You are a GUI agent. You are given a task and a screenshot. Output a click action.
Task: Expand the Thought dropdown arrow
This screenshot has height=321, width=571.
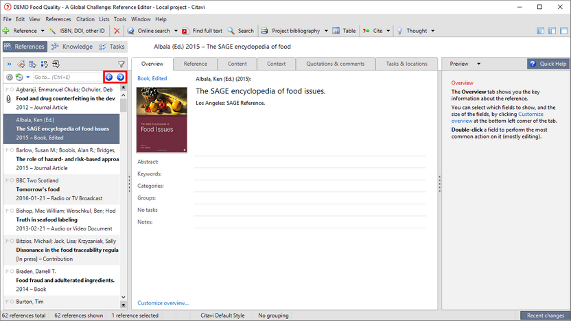[432, 31]
